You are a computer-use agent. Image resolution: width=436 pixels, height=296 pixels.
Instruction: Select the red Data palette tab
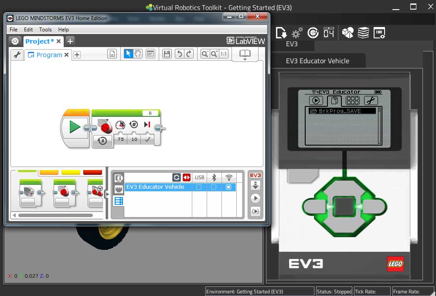92,172
